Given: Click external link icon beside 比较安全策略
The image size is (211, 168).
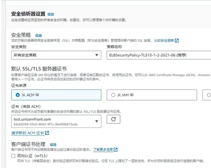Looking at the screenshot, I should pyautogui.click(x=177, y=41).
